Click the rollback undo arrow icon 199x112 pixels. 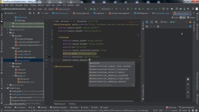pyautogui.click(x=167, y=9)
